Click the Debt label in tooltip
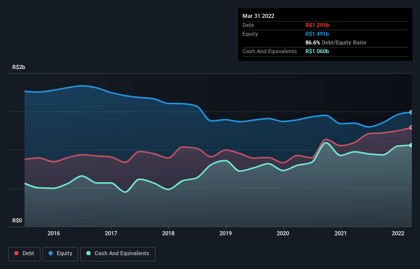 248,25
